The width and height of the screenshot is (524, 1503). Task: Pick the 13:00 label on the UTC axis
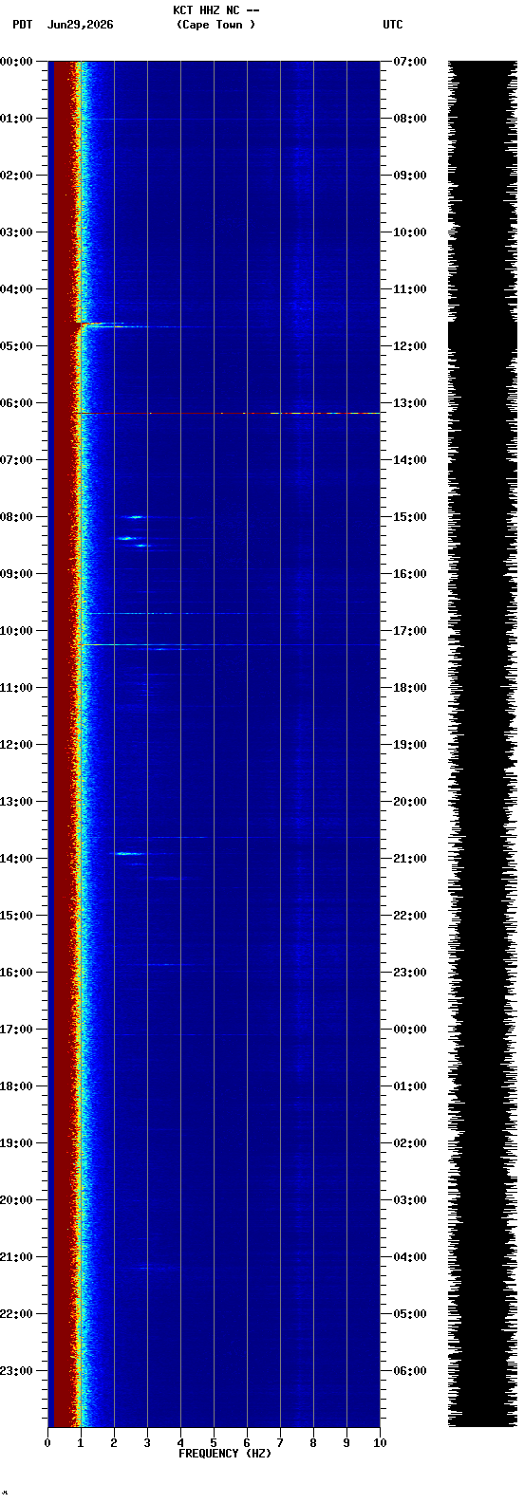pos(410,403)
